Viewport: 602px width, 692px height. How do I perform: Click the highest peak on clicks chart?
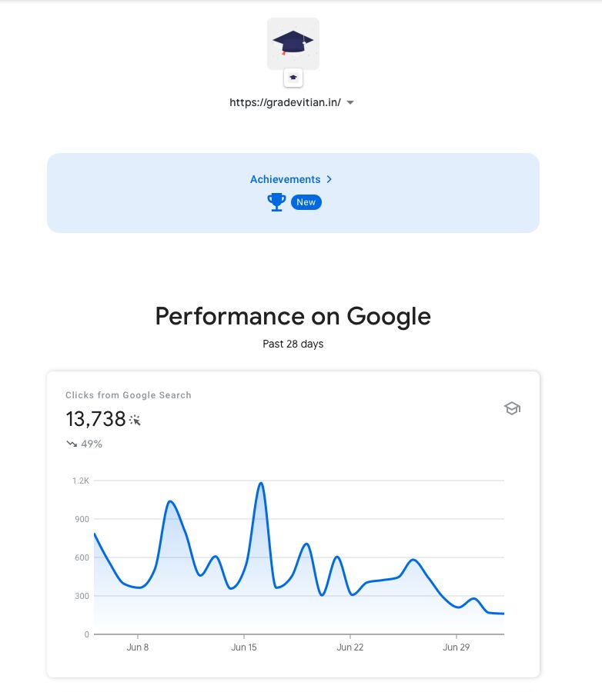pyautogui.click(x=261, y=484)
